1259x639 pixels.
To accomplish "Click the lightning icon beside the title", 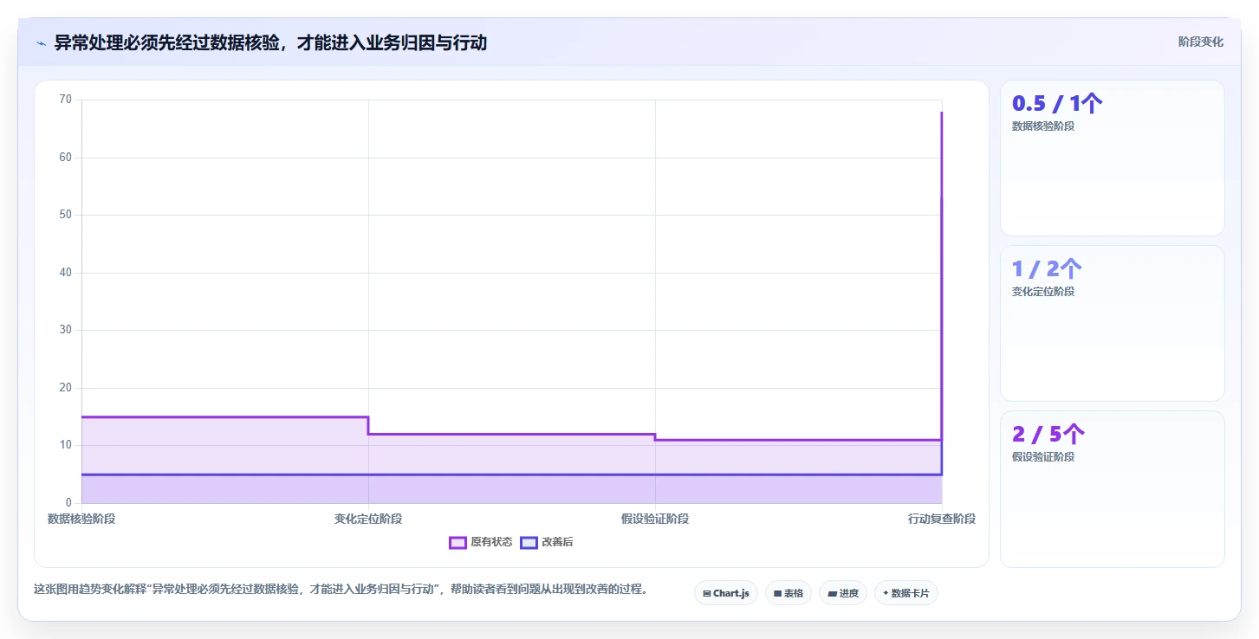I will [x=41, y=43].
